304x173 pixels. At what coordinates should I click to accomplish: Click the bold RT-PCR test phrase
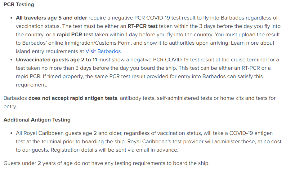coord(142,26)
